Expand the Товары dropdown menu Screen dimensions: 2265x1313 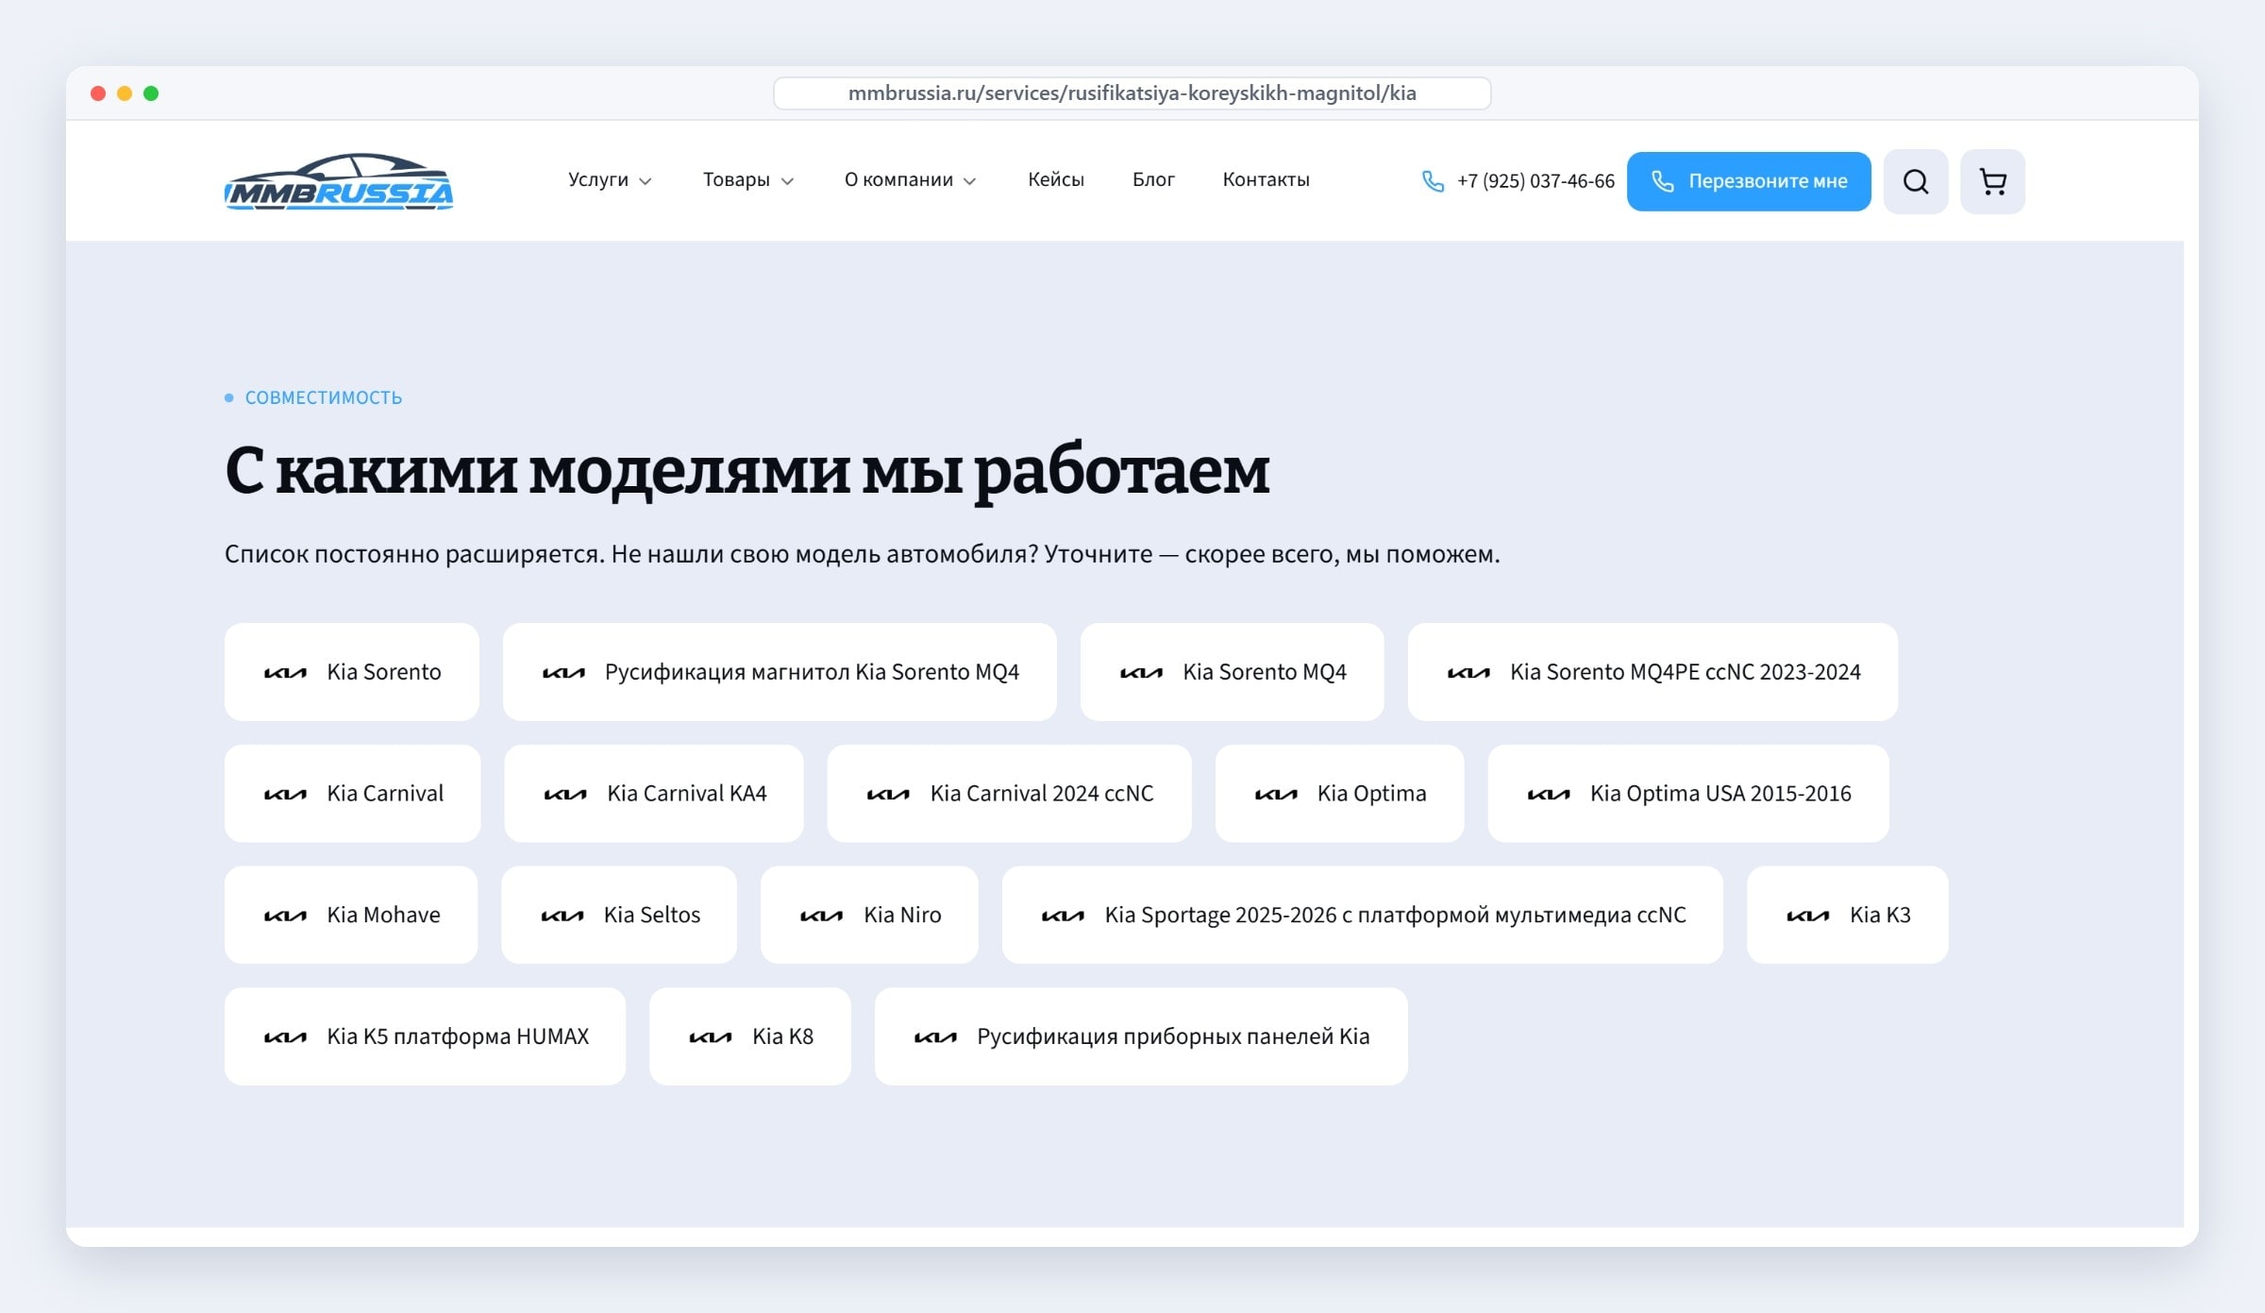point(748,179)
